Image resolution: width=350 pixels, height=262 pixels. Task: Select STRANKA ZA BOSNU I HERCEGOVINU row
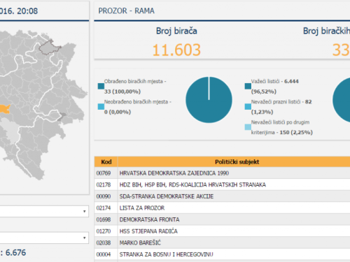pos(222,254)
